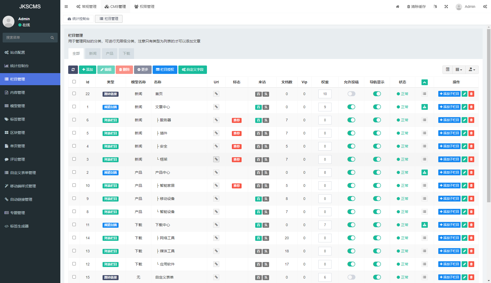Viewport: 491px width, 283px height.
Task: Go to home via house icon
Action: pos(398,7)
